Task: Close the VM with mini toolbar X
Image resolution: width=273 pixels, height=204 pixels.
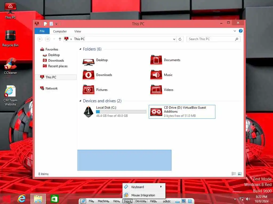Action: (x=190, y=201)
